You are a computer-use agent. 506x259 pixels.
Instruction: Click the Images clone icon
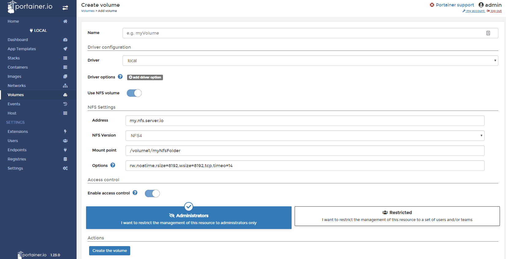[x=65, y=77]
